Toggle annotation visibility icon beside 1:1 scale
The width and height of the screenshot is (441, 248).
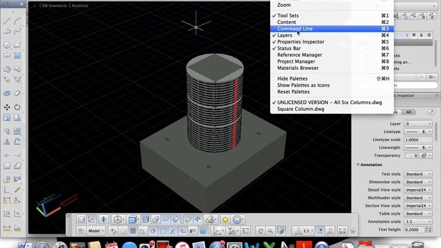(x=320, y=231)
